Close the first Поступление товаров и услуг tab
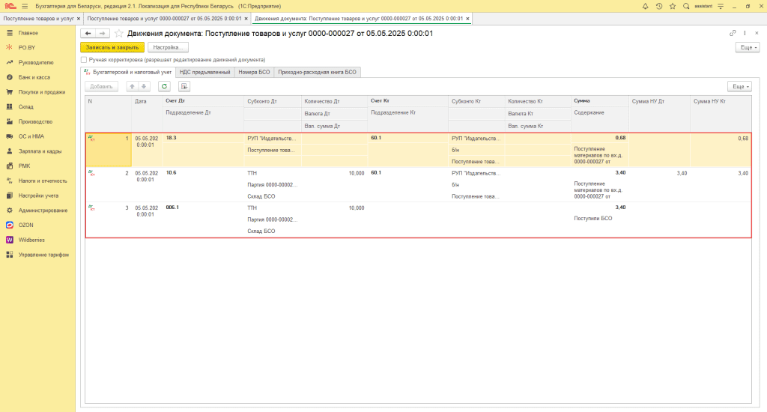The width and height of the screenshot is (767, 412). [x=78, y=19]
